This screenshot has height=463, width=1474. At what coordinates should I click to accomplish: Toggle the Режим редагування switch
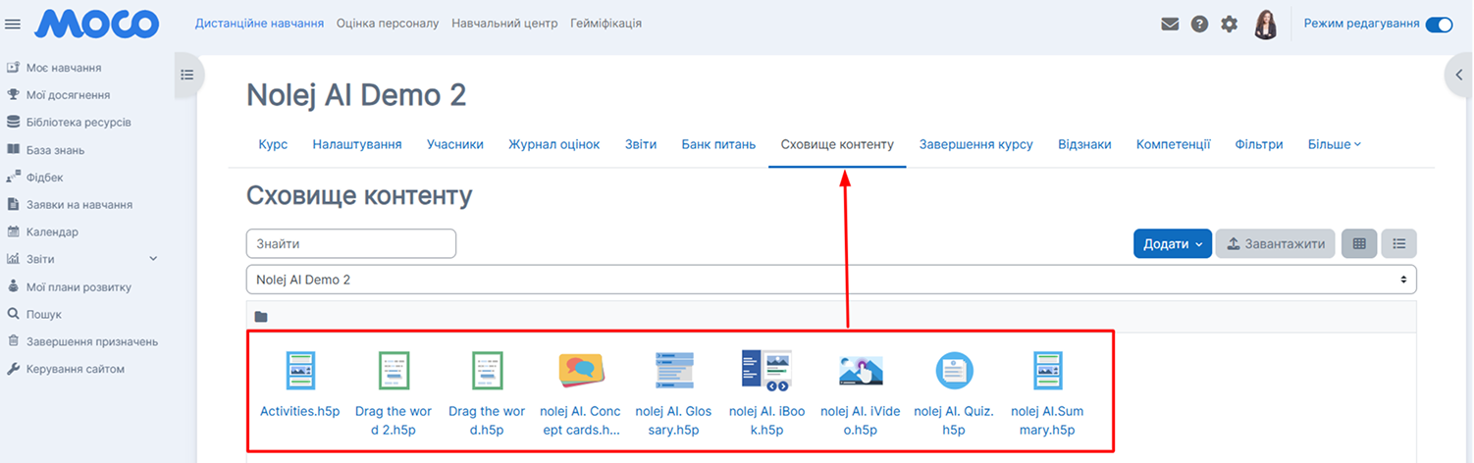[x=1438, y=25]
